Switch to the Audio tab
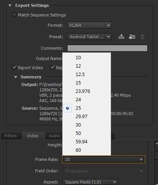 [54, 136]
